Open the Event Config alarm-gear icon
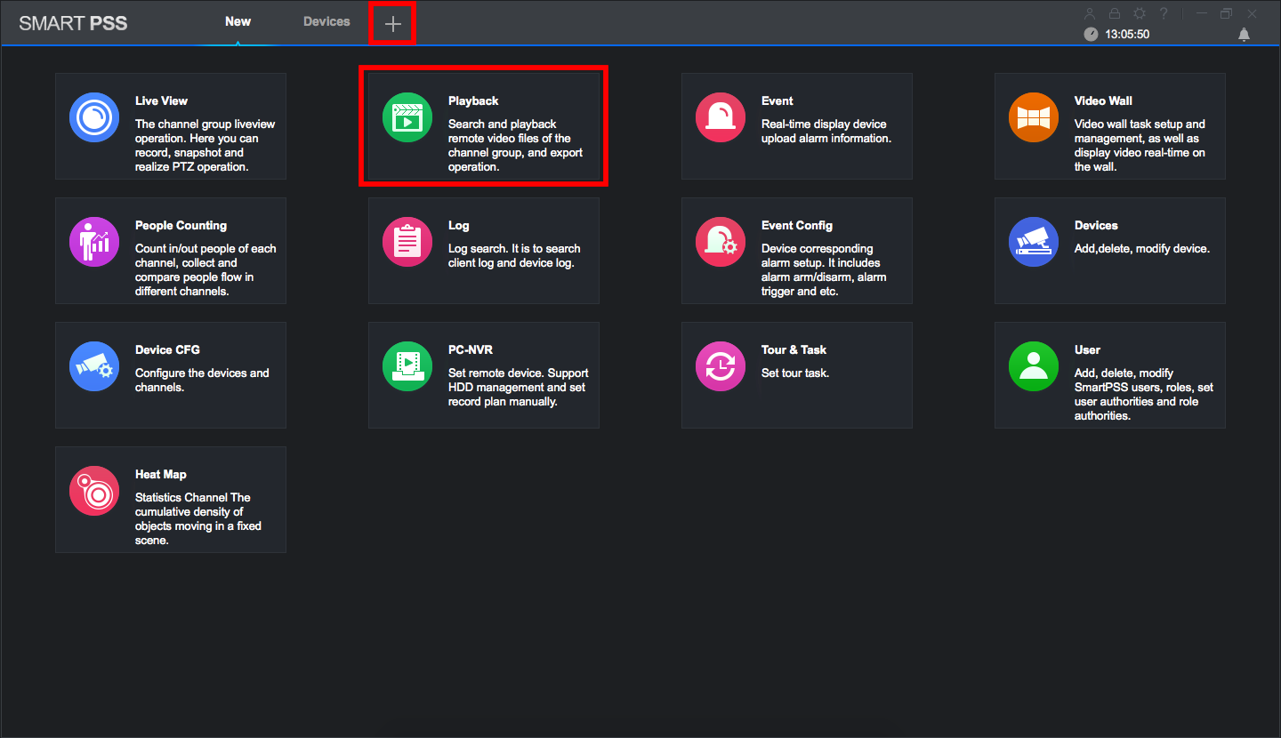 [x=721, y=242]
